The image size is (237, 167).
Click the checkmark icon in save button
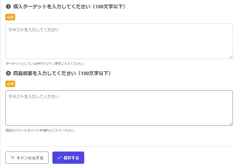click(x=59, y=158)
